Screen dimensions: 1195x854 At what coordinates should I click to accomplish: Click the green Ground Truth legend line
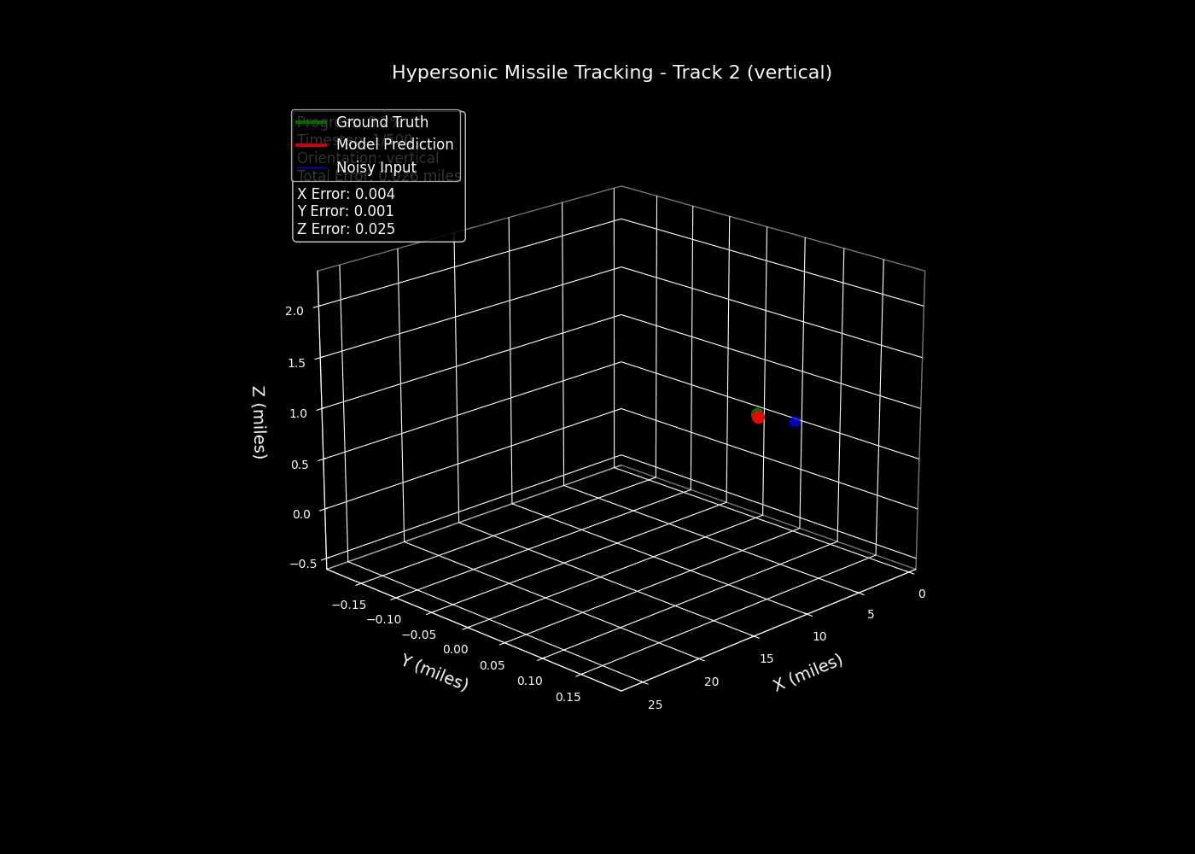coord(312,122)
